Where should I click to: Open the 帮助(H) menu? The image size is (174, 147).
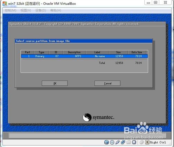click(56, 10)
